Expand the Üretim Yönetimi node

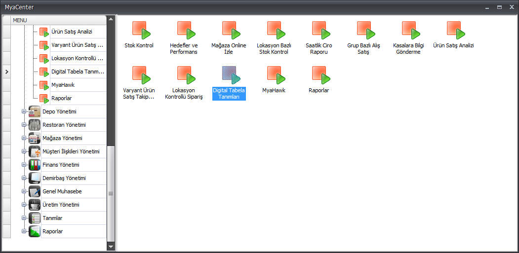pos(24,204)
